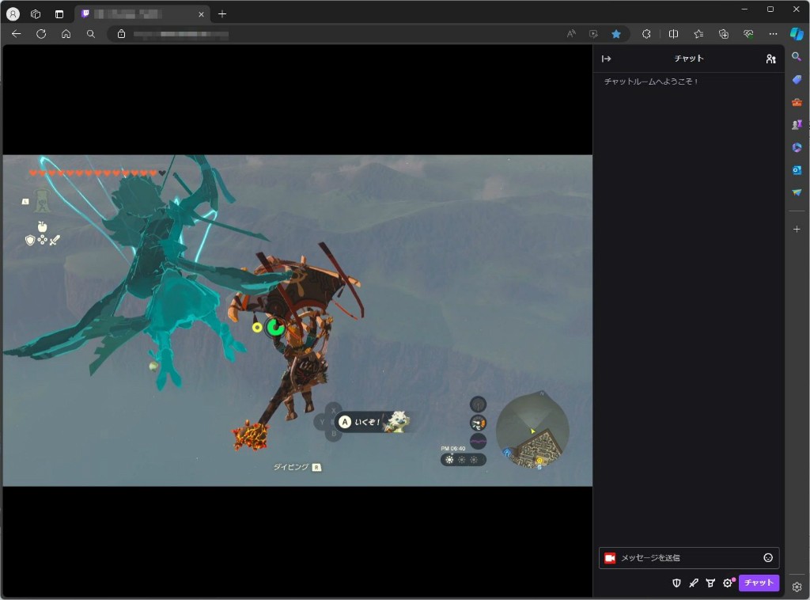
Task: Open Edge Settings and more menu
Action: (x=773, y=34)
